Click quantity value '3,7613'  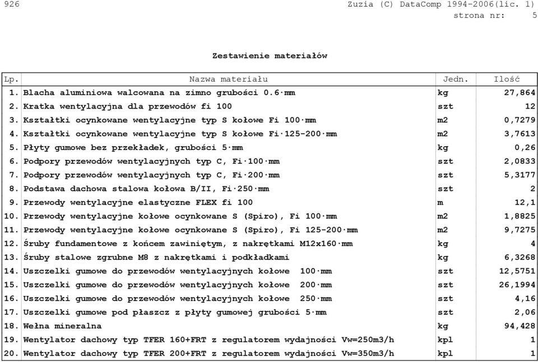[x=520, y=134]
